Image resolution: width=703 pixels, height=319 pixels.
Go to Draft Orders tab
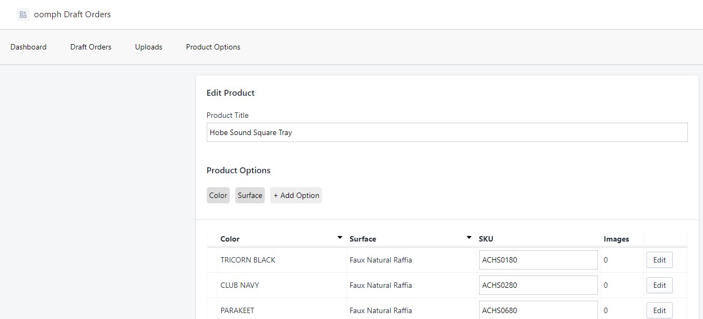[x=90, y=47]
